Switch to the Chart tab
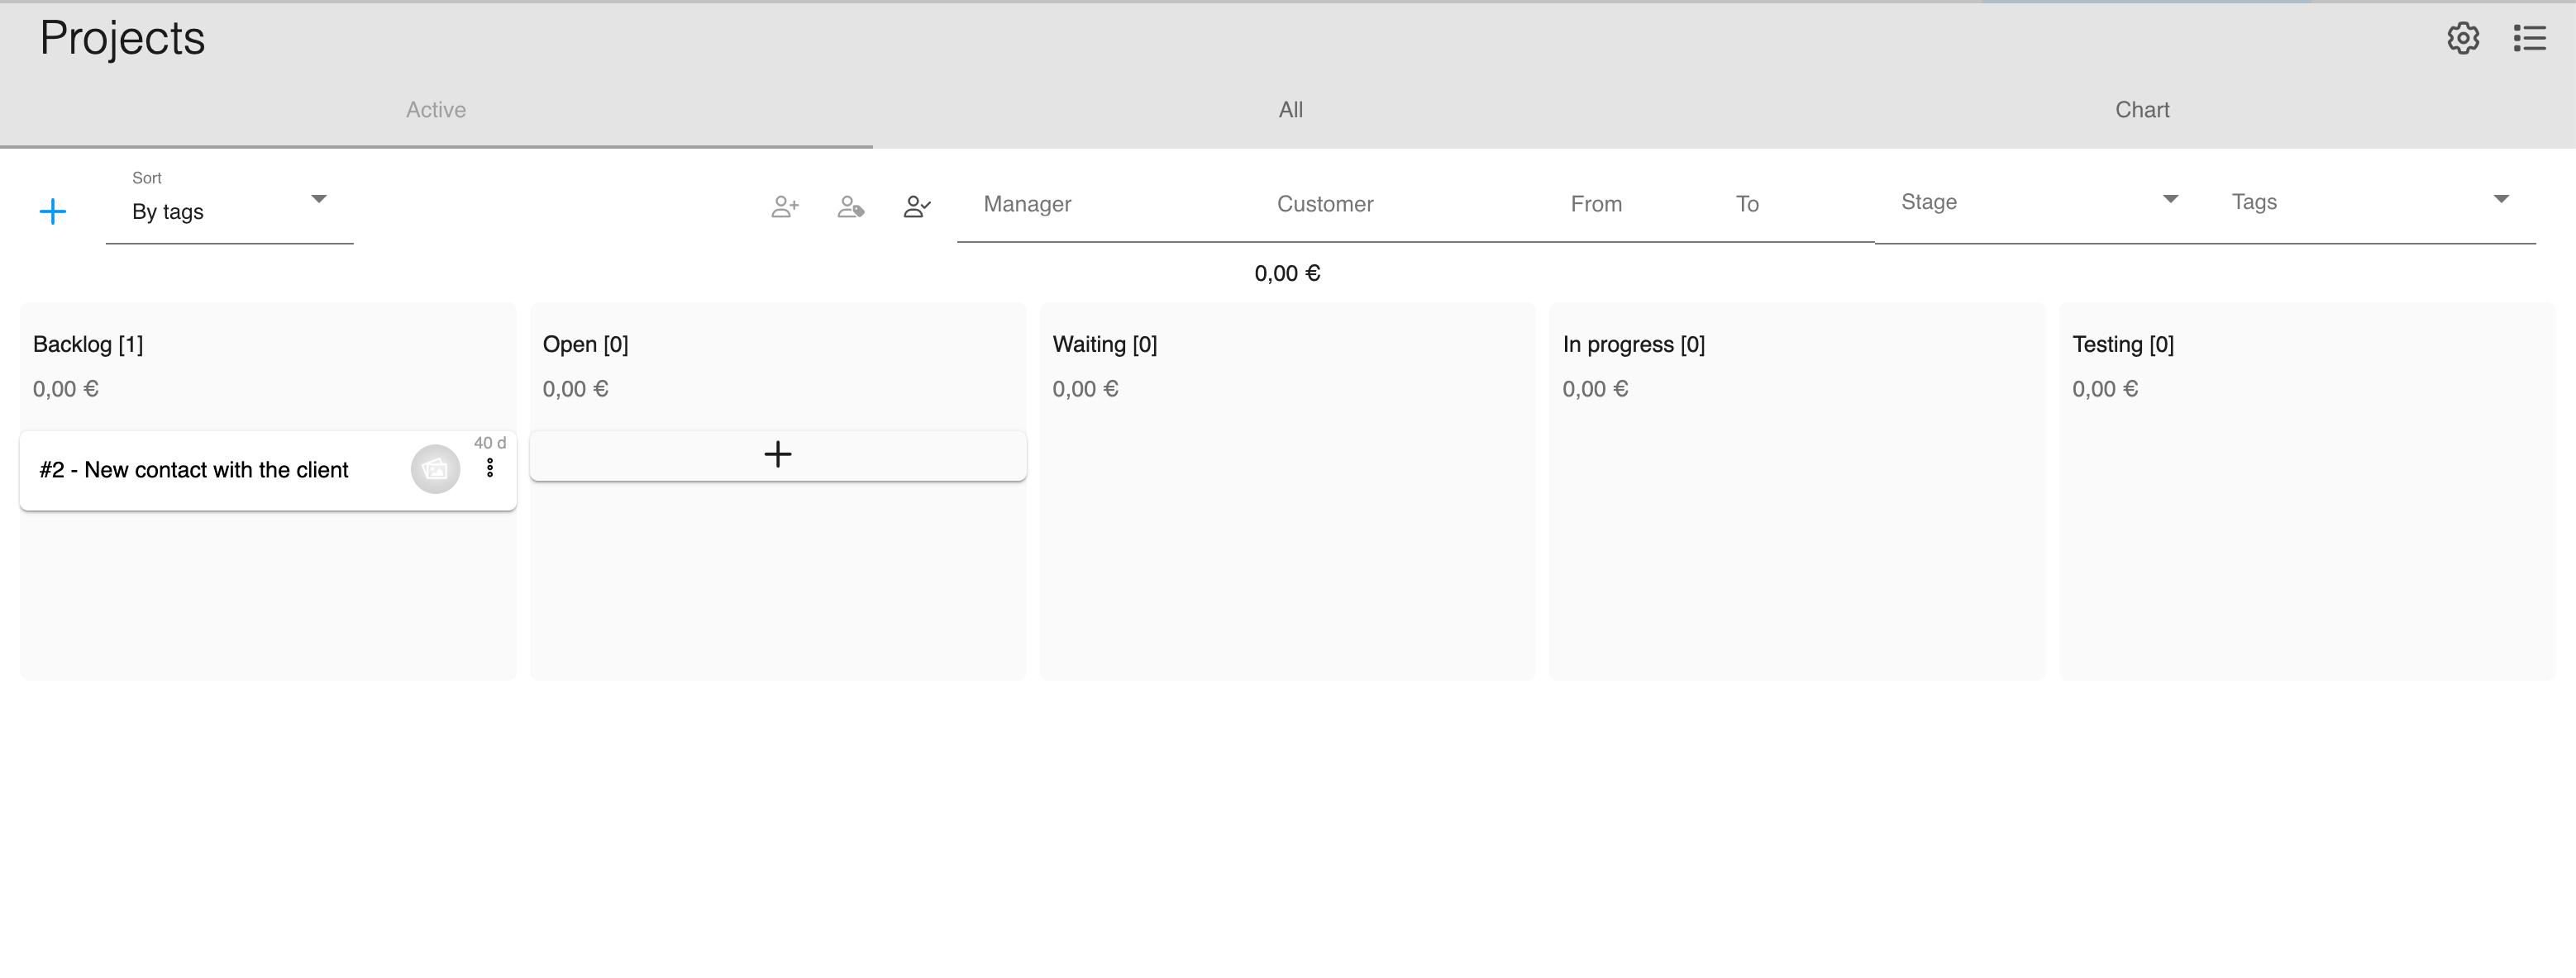This screenshot has width=2576, height=978. coord(2141,110)
